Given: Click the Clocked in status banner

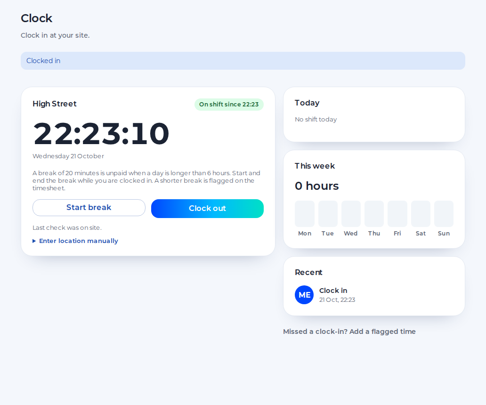Looking at the screenshot, I should [243, 61].
